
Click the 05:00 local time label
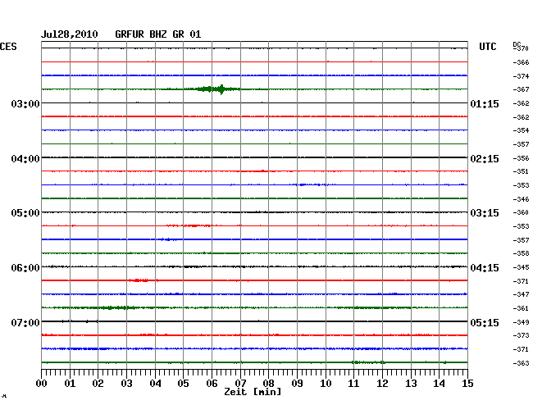[x=25, y=213]
